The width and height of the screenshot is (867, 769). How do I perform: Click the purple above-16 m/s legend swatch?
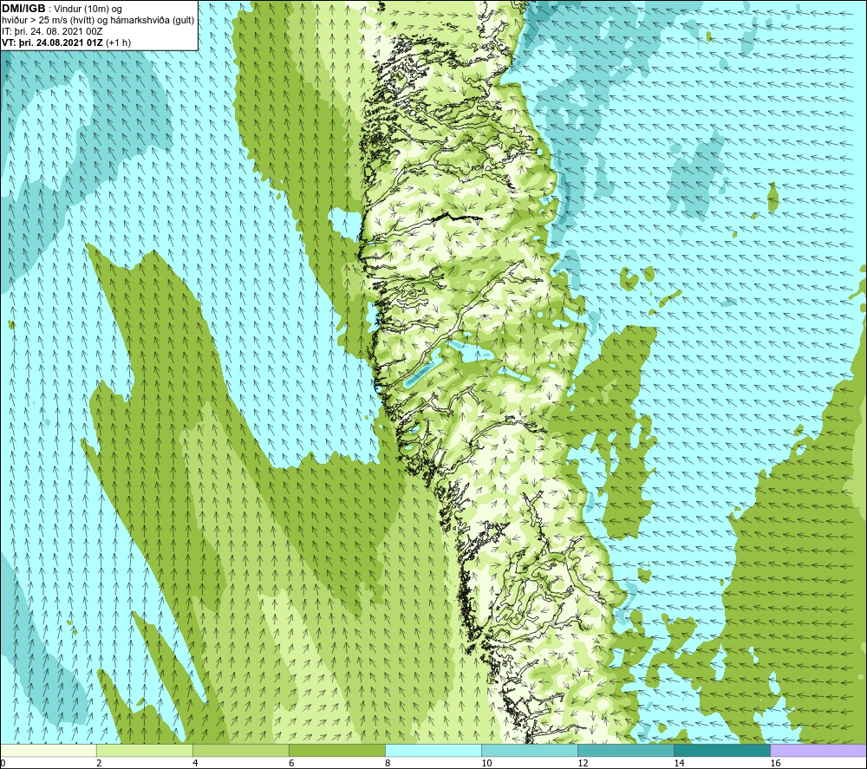click(x=818, y=750)
